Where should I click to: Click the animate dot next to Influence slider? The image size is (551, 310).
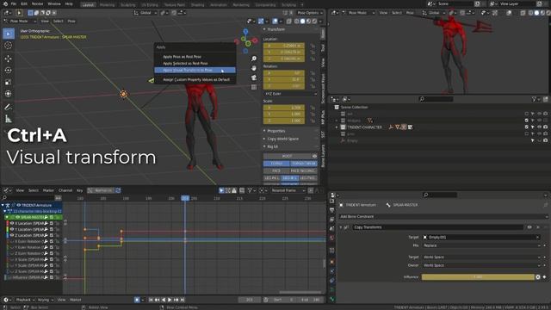coord(545,277)
